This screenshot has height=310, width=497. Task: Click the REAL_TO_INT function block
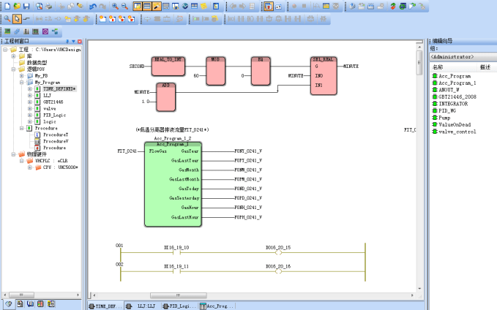168,67
